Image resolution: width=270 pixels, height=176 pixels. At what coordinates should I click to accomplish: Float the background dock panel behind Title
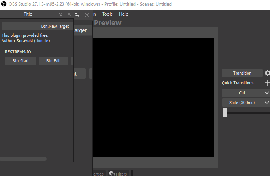pyautogui.click(x=77, y=15)
